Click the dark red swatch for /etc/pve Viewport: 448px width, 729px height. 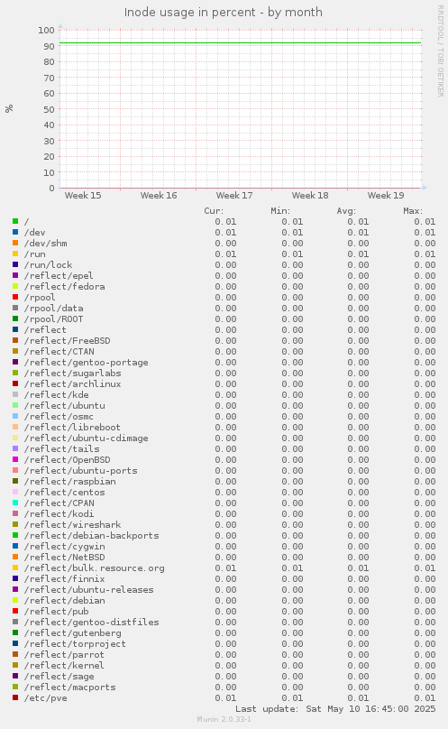tap(15, 697)
